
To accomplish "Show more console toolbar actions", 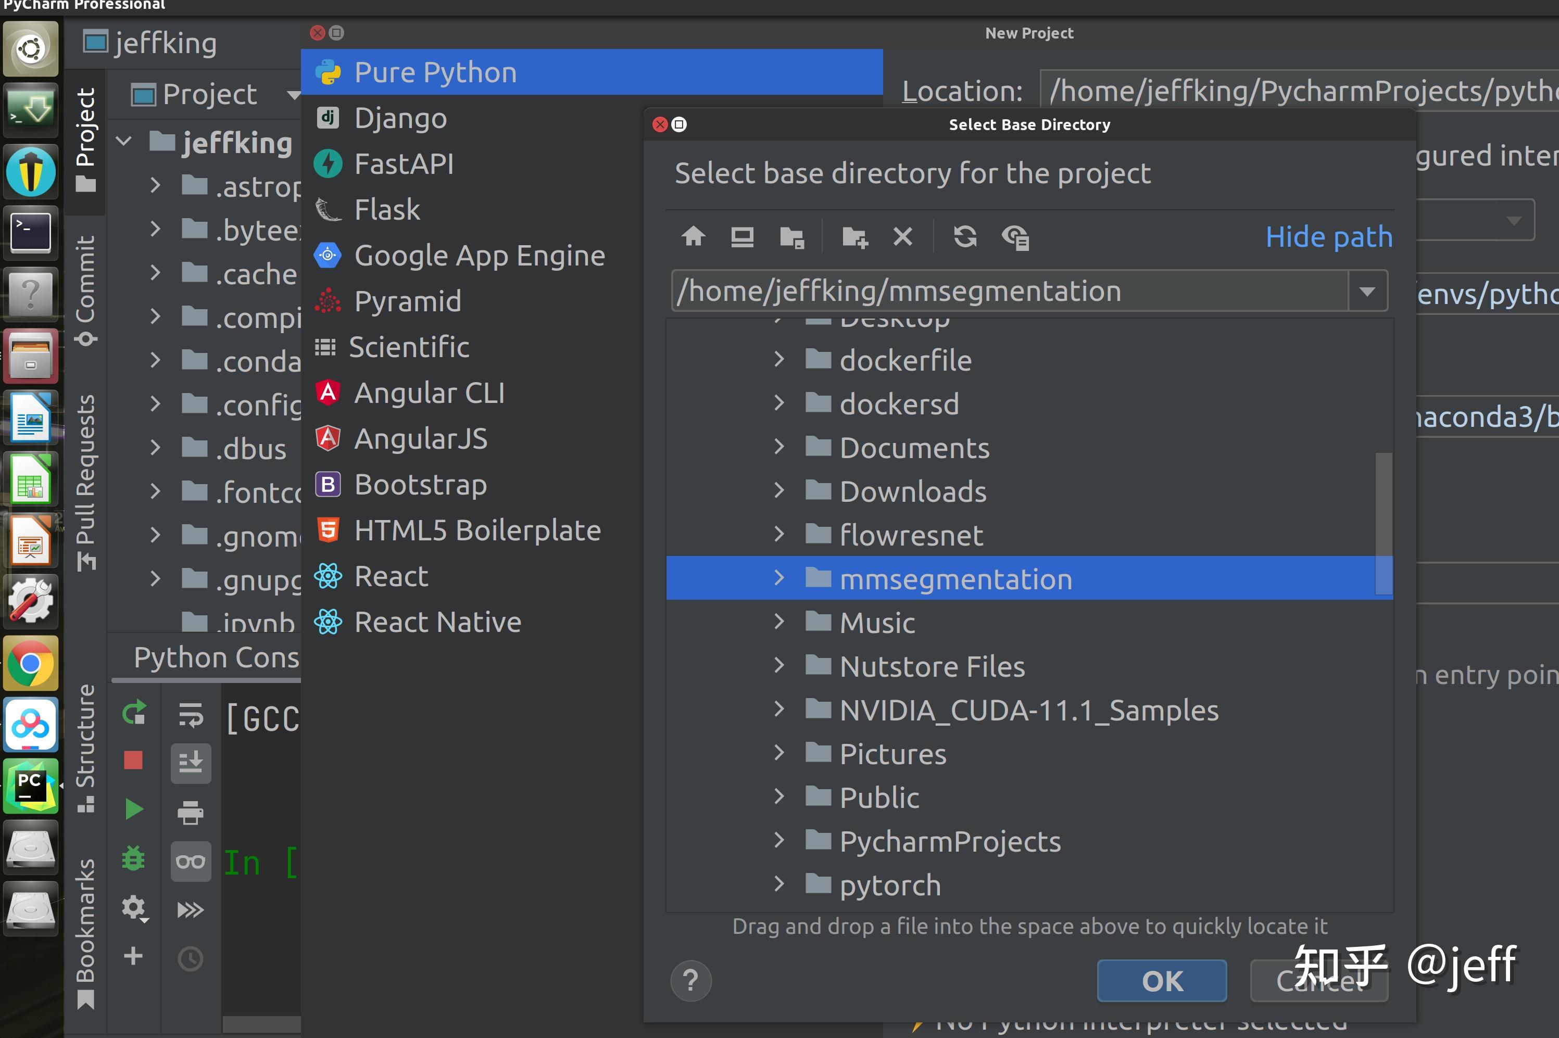I will pos(191,910).
